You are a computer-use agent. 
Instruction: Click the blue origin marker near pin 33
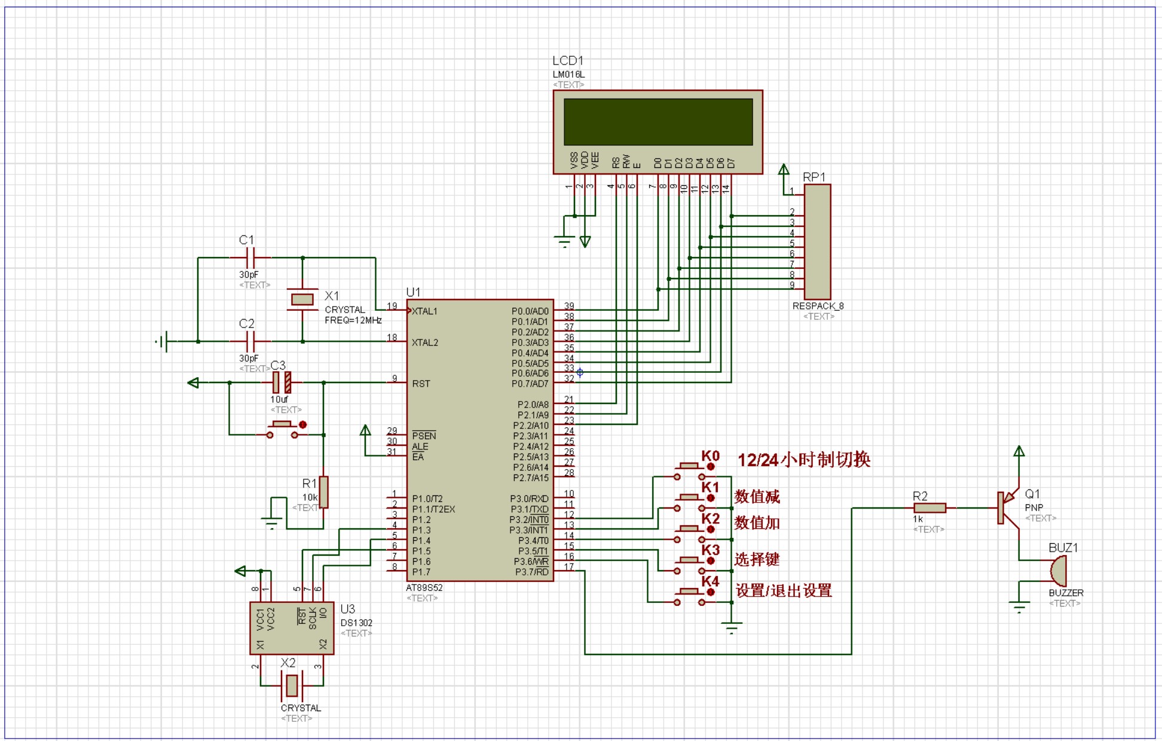tap(580, 372)
